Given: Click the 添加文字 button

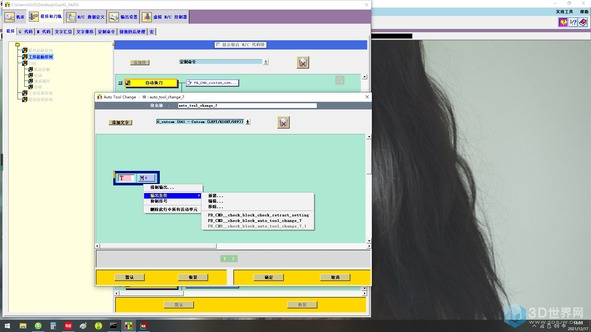Looking at the screenshot, I should pyautogui.click(x=120, y=122).
